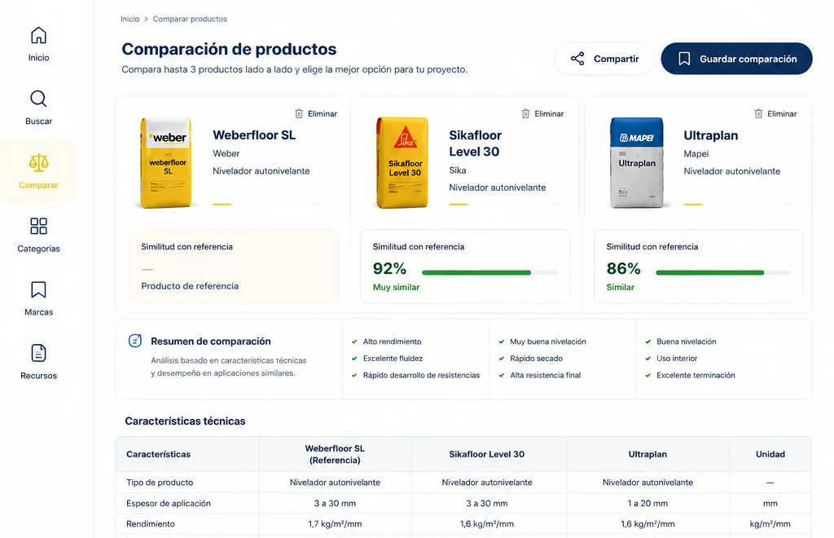The image size is (834, 538).
Task: Remove Ultraplan via Eliminar
Action: point(775,113)
